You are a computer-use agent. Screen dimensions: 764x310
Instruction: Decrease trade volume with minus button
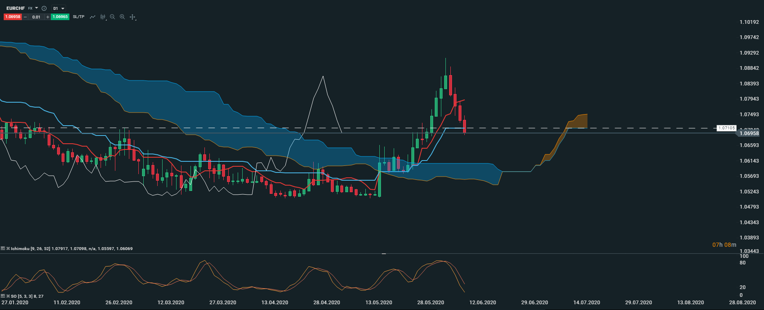click(x=25, y=17)
